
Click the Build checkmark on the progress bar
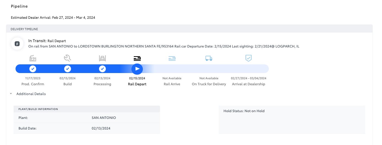pos(67,69)
